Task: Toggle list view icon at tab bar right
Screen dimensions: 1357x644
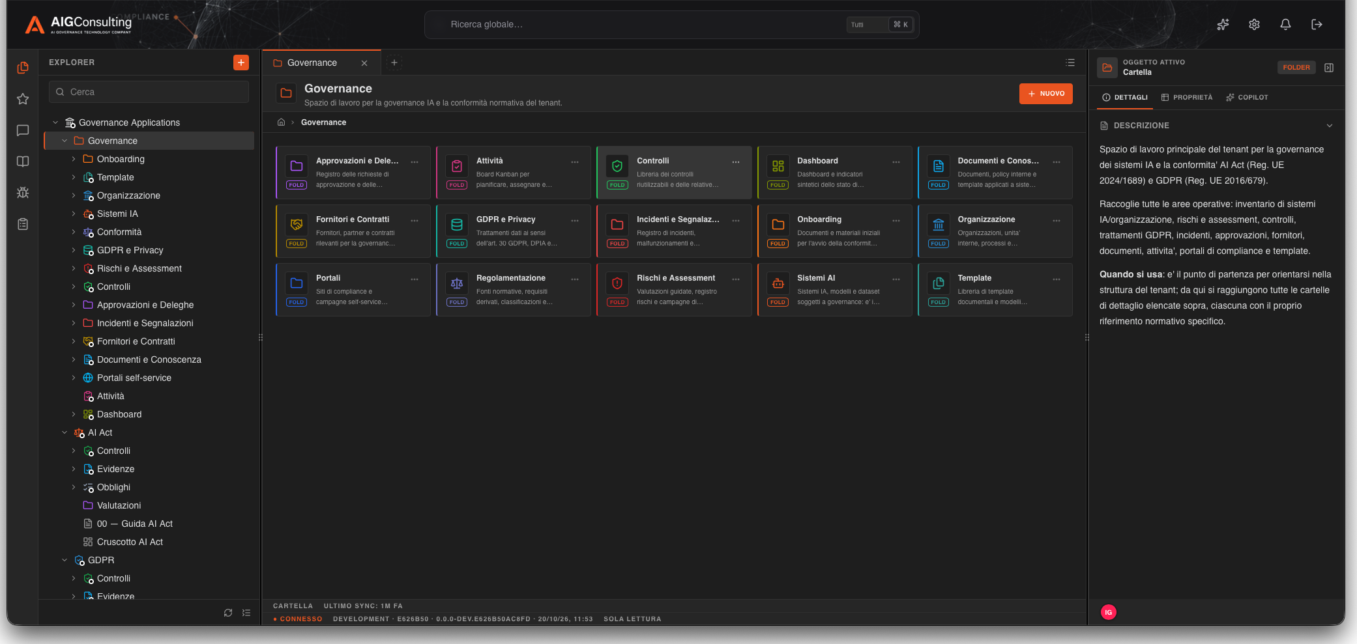Action: pos(1070,63)
